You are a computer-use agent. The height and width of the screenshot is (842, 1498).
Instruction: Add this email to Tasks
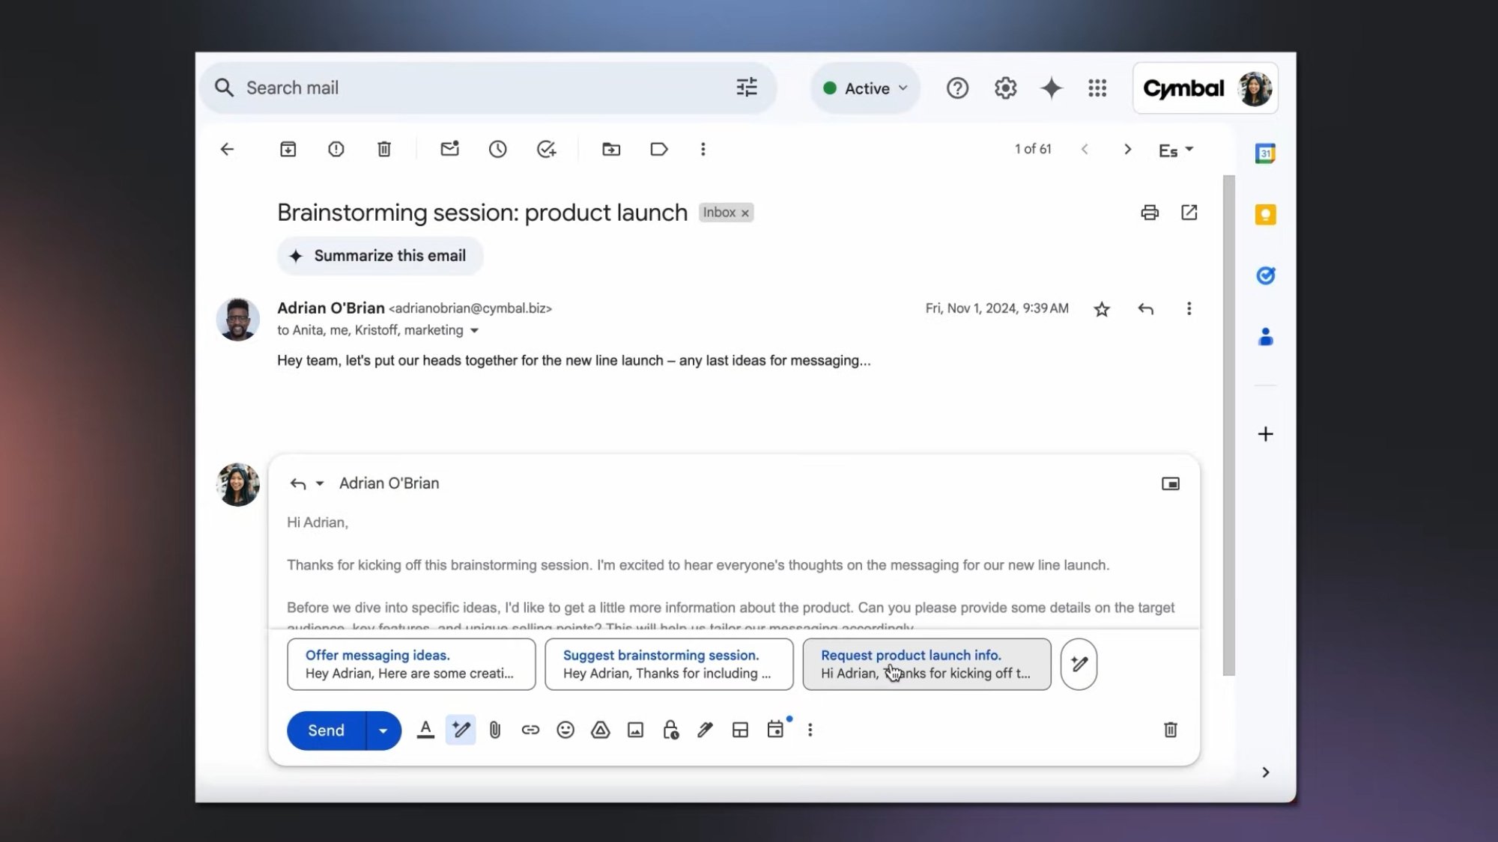[546, 149]
